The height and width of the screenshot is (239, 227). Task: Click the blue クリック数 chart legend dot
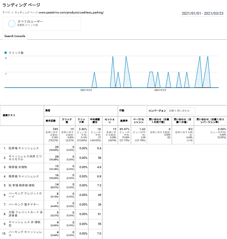point(6,53)
